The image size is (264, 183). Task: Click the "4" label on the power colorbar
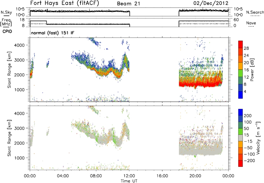pos(245,92)
